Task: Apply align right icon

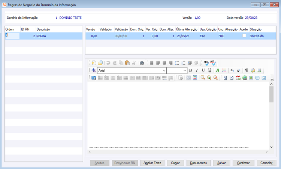Action: 171,63
